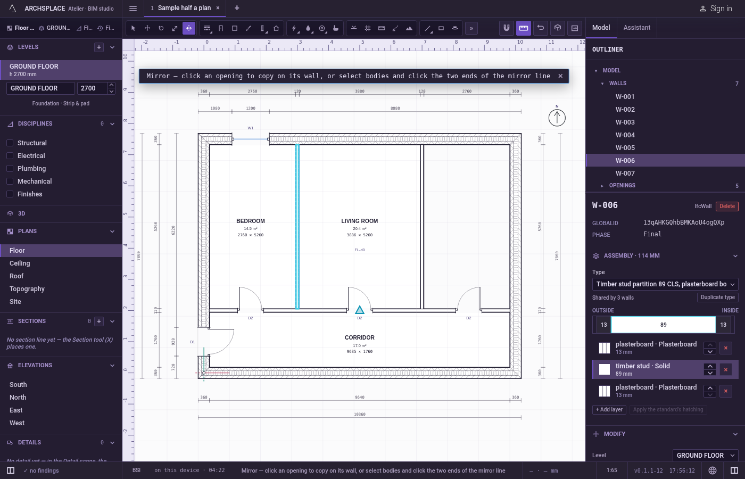Collapse the Assembly 114 MM section
745x479 pixels.
pyautogui.click(x=735, y=256)
